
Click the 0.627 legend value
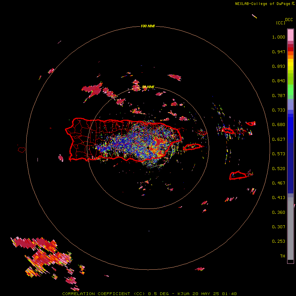279,139
